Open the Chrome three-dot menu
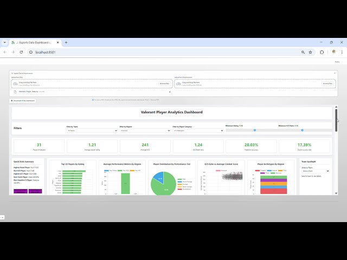The height and width of the screenshot is (260, 347). click(342, 52)
